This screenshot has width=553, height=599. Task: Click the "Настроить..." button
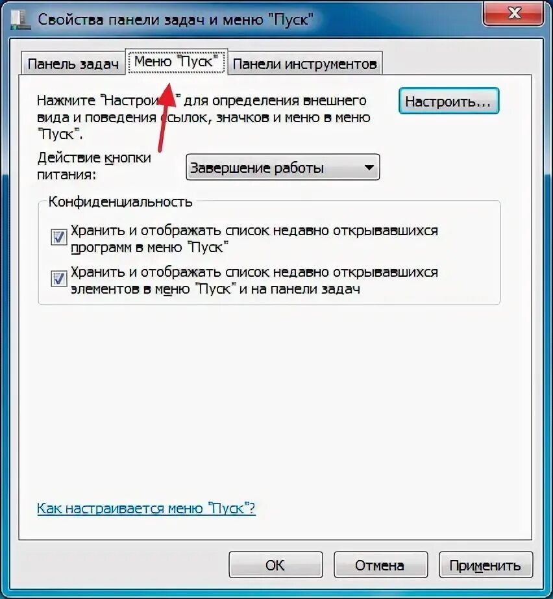click(x=449, y=101)
